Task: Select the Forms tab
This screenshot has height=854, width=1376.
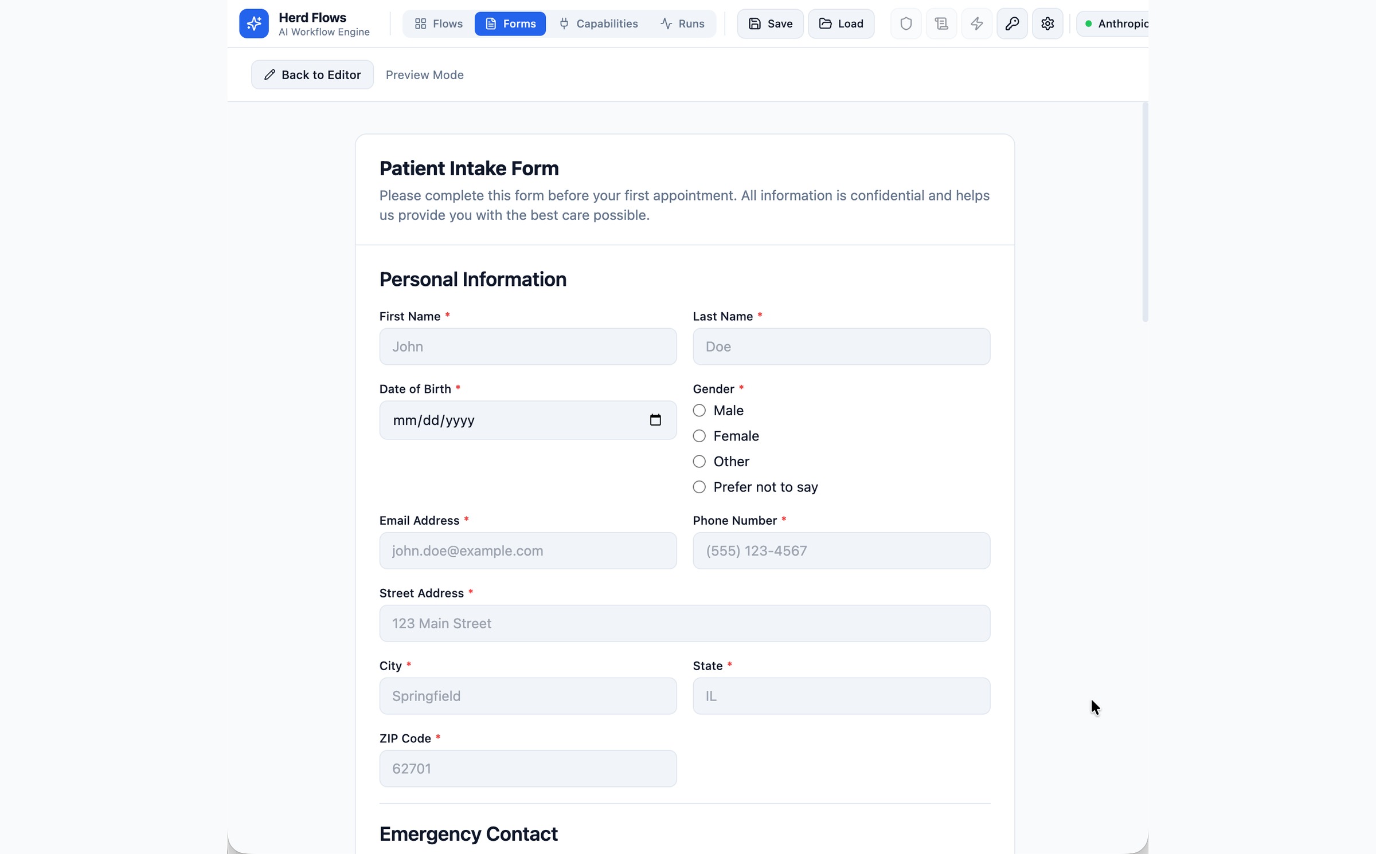Action: [510, 23]
